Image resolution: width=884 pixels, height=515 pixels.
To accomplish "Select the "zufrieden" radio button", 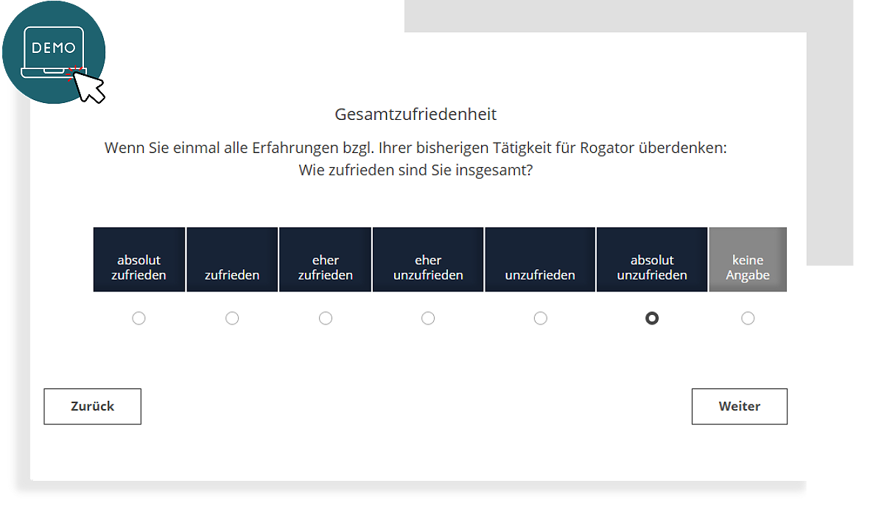I will pyautogui.click(x=232, y=318).
